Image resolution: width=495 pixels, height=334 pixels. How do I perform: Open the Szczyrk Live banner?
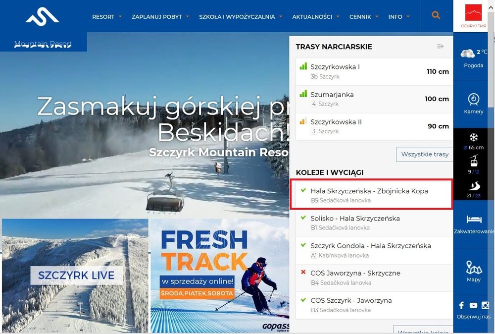(75, 276)
